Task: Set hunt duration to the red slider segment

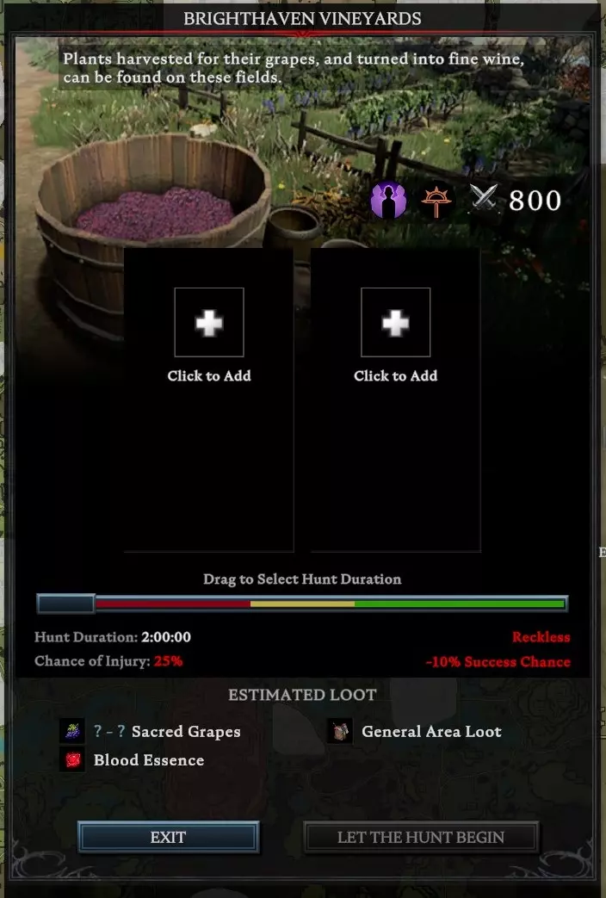Action: coord(172,604)
